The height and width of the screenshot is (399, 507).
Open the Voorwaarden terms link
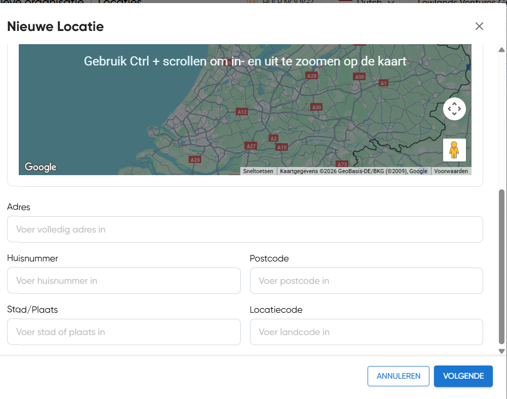click(x=451, y=172)
